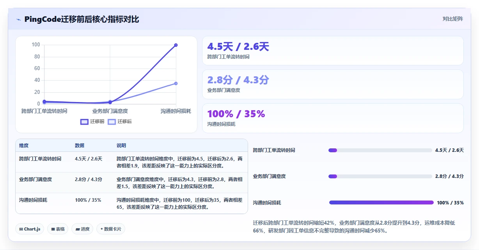Viewport: 479px width, 250px height.
Task: Click the description mentioning 两者相差1.5
Action: pos(179,183)
